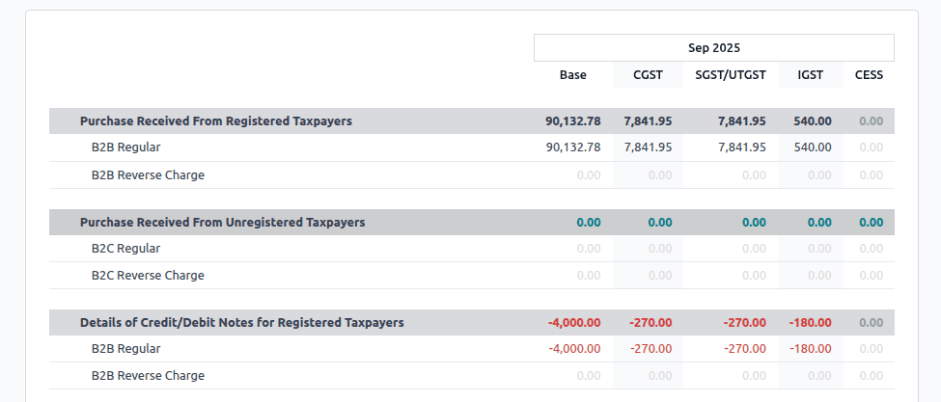Expand Purchase Received From Registered Taxpayers section
This screenshot has height=402, width=941.
[x=215, y=121]
